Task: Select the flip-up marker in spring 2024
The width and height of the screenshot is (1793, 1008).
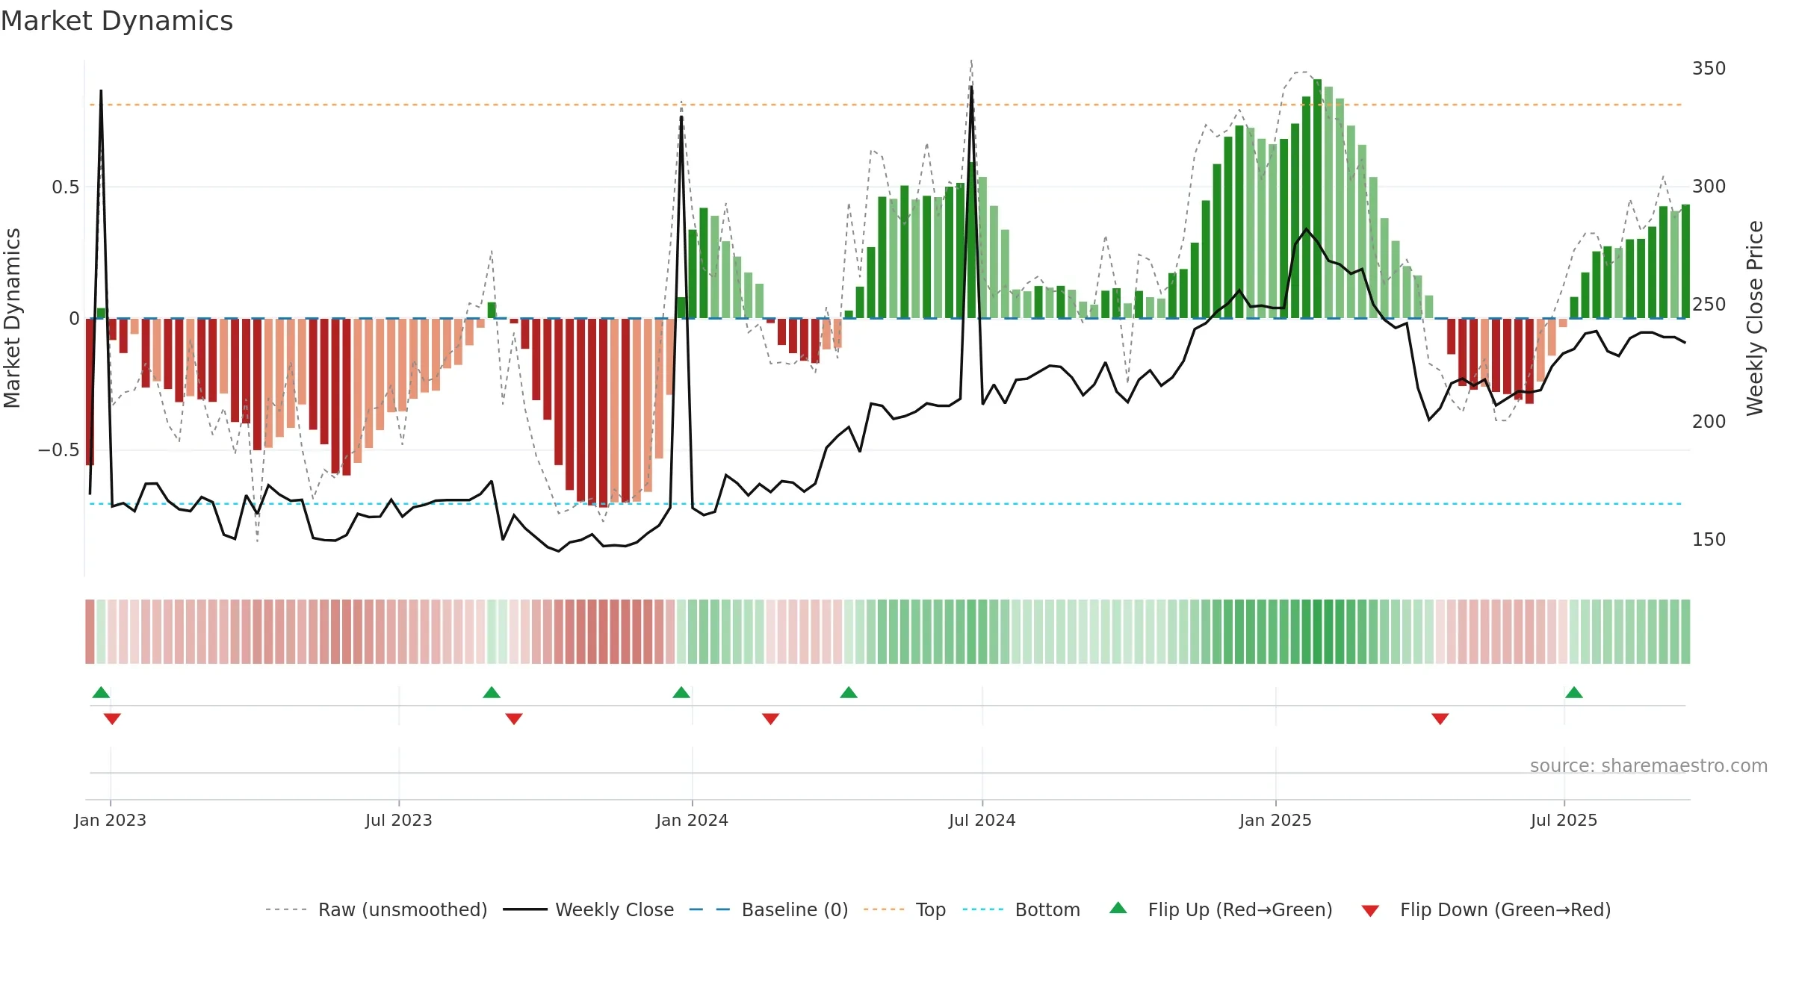Action: (x=849, y=692)
